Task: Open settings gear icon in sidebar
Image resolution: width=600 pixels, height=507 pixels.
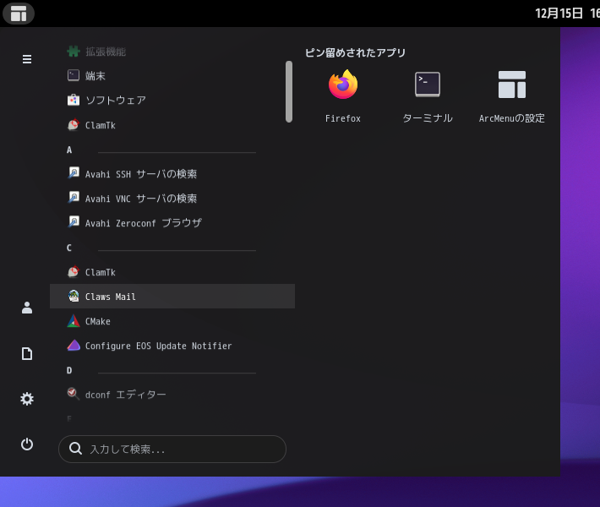Action: [x=27, y=399]
